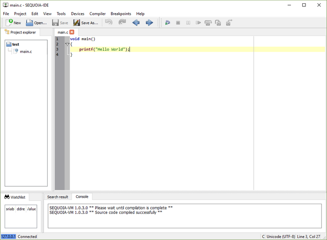
Task: Click the 'Please wait until compilation' console line
Action: point(111,208)
